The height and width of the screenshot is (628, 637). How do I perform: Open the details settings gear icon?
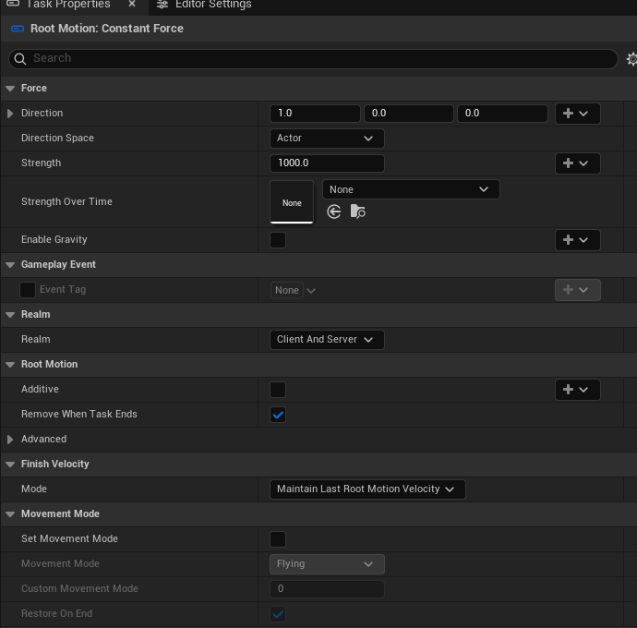tap(631, 59)
